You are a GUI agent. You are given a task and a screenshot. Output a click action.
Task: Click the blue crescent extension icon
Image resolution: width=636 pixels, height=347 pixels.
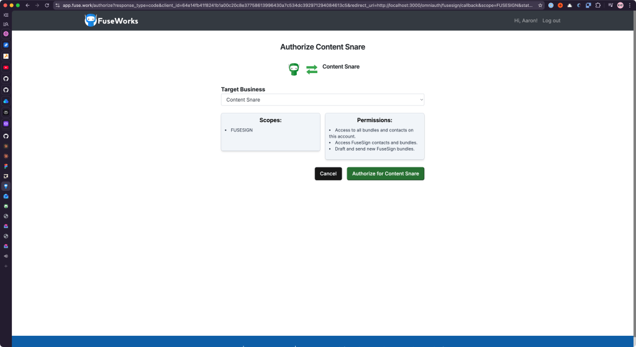(579, 5)
